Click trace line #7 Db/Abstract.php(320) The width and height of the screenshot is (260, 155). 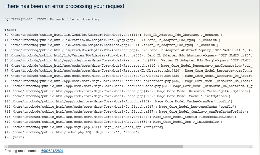point(128,71)
